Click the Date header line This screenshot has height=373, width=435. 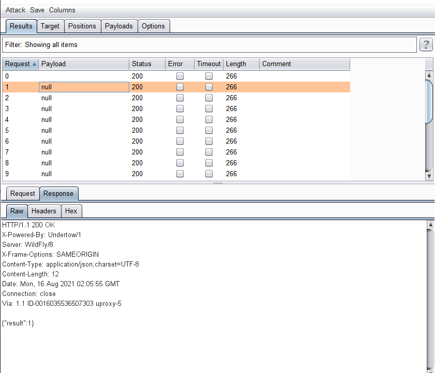pyautogui.click(x=61, y=284)
